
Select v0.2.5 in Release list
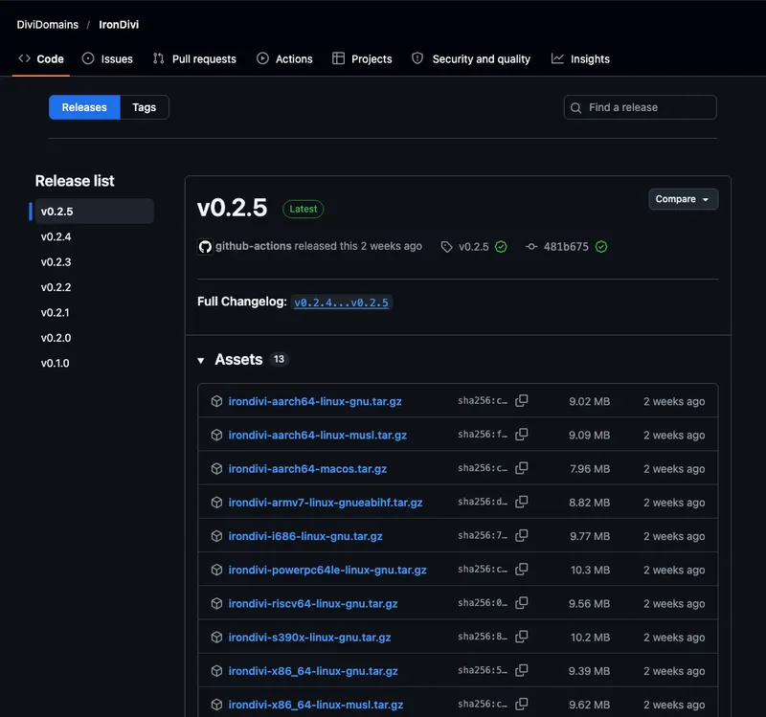[x=92, y=212]
